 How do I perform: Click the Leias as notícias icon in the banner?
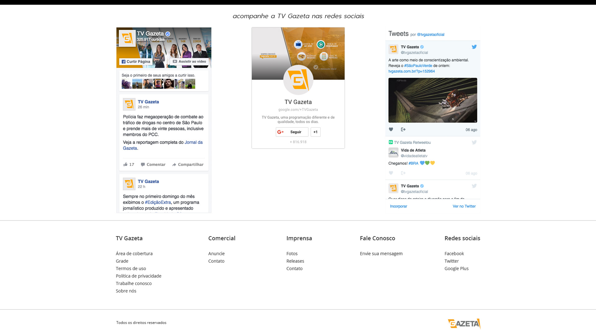(324, 56)
